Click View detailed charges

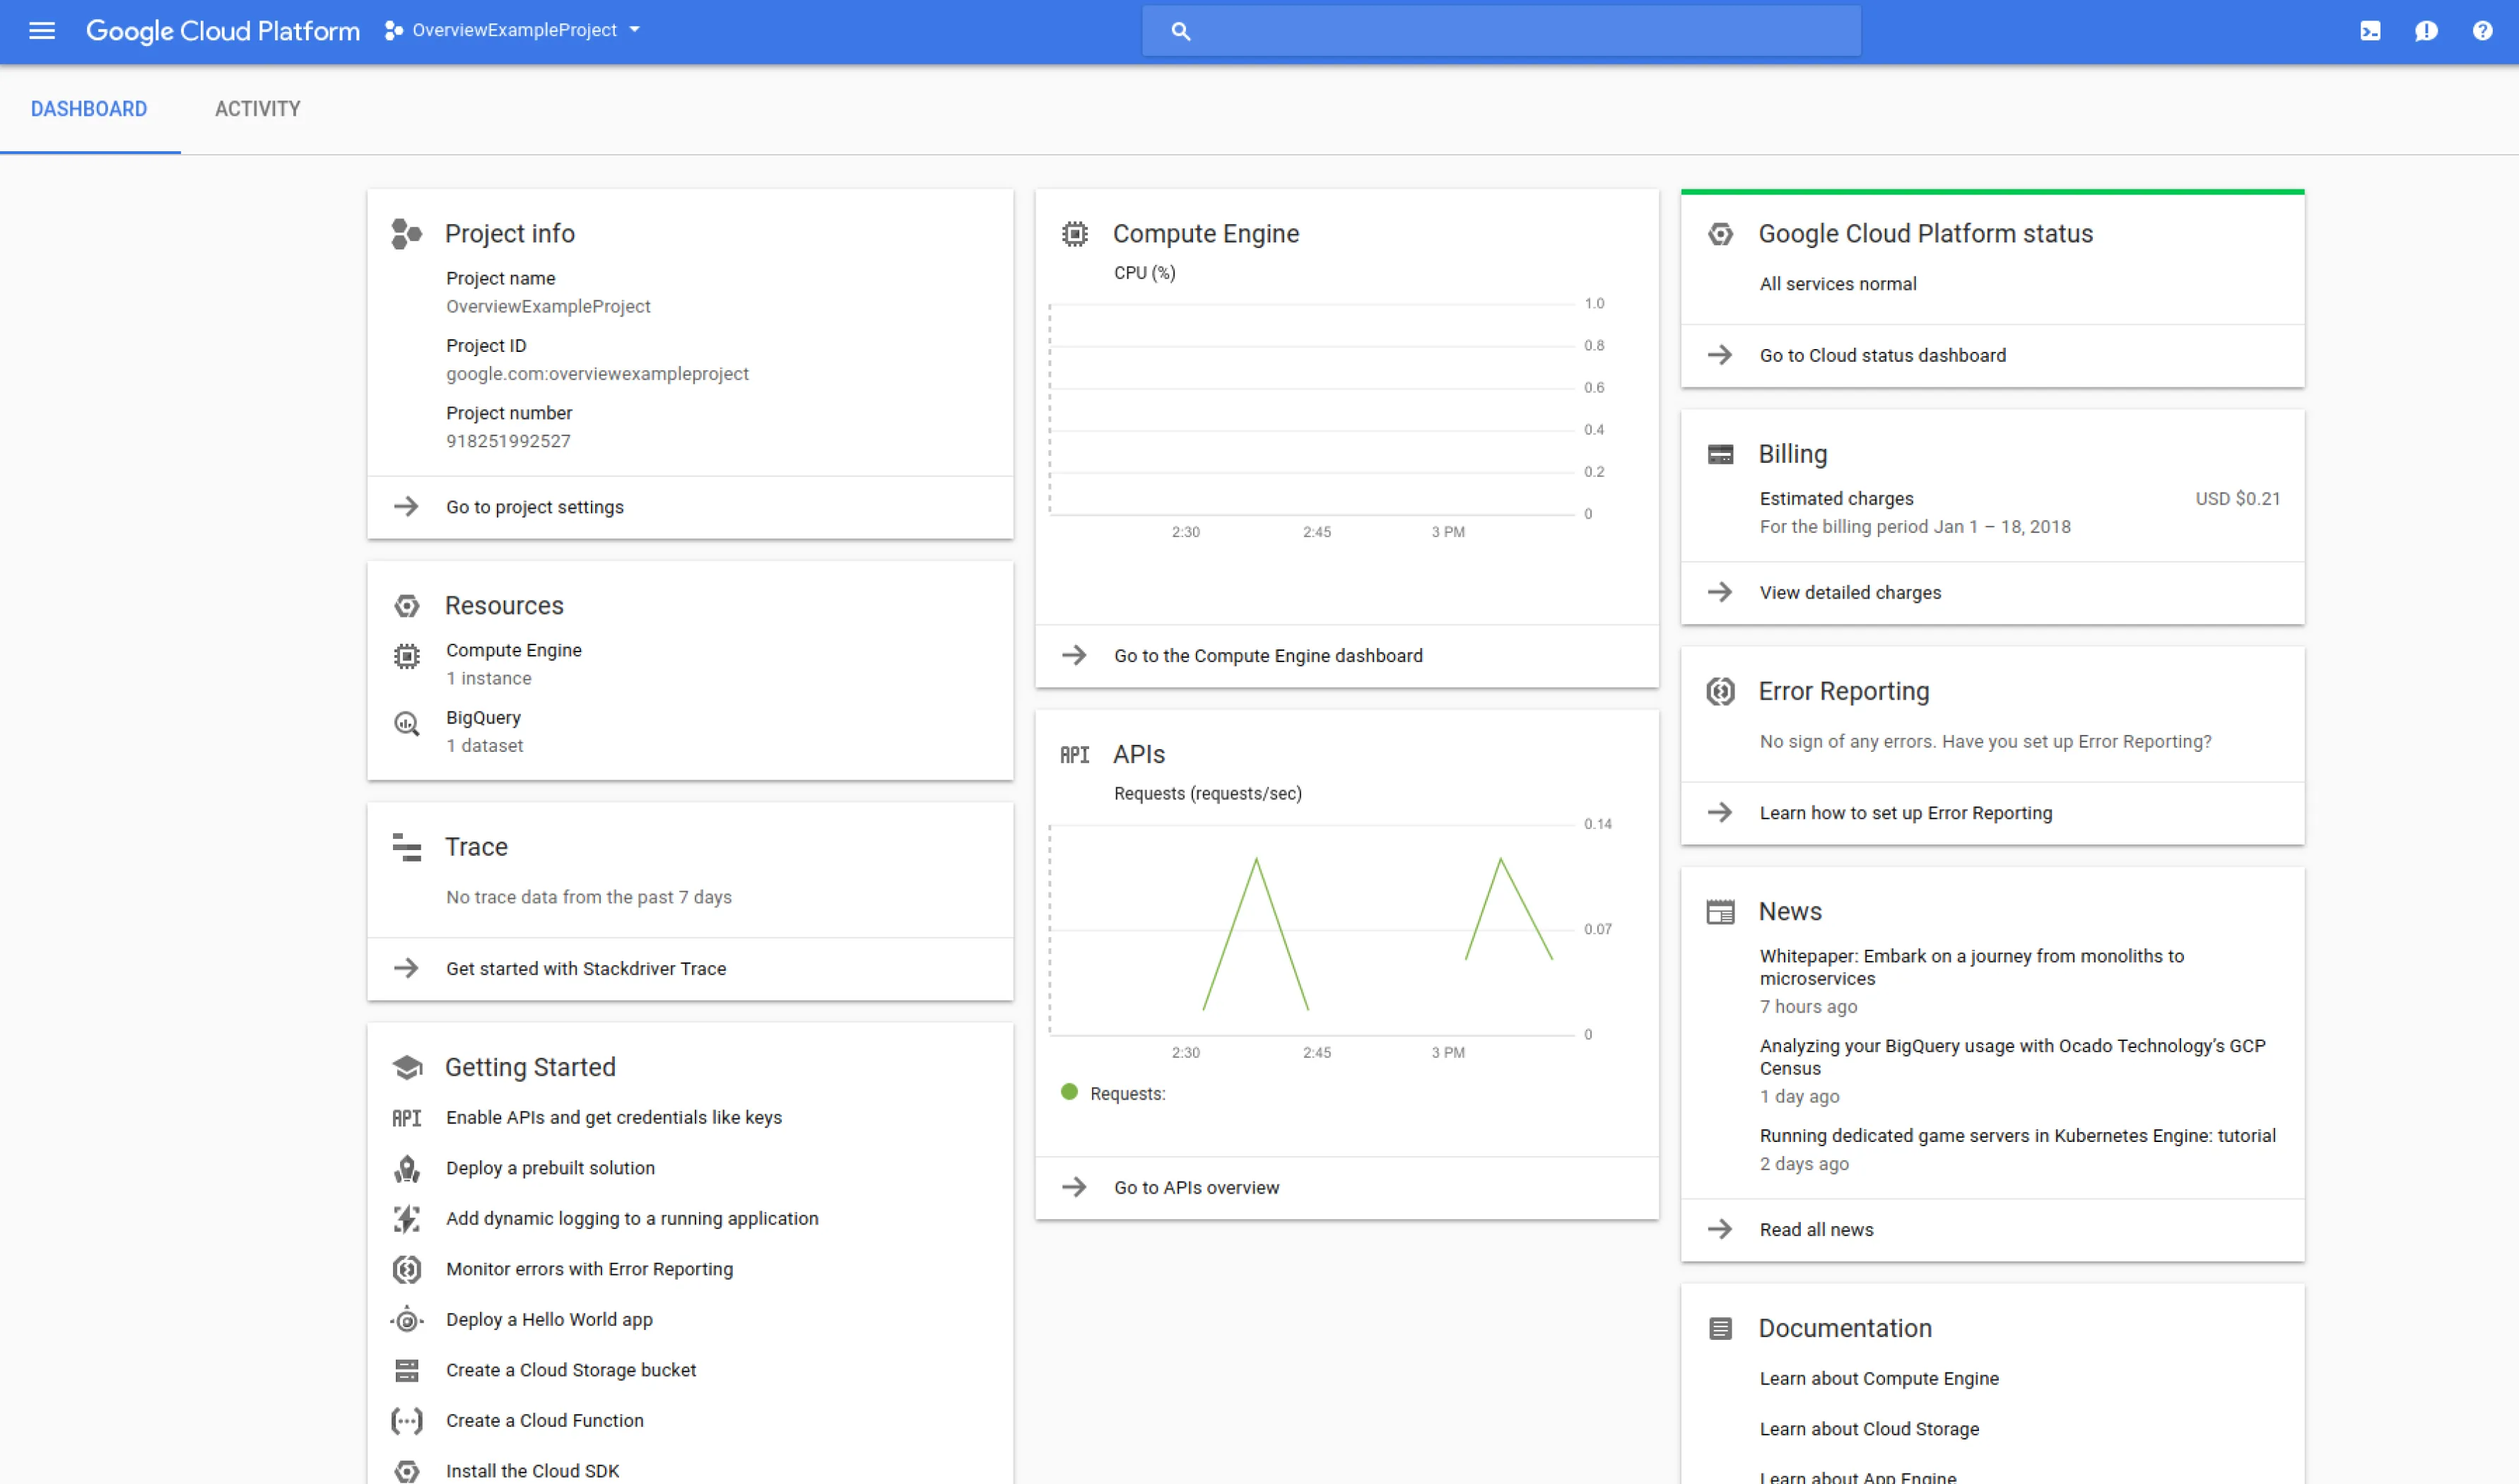click(x=1992, y=593)
